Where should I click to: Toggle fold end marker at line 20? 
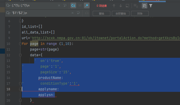pos(20,100)
